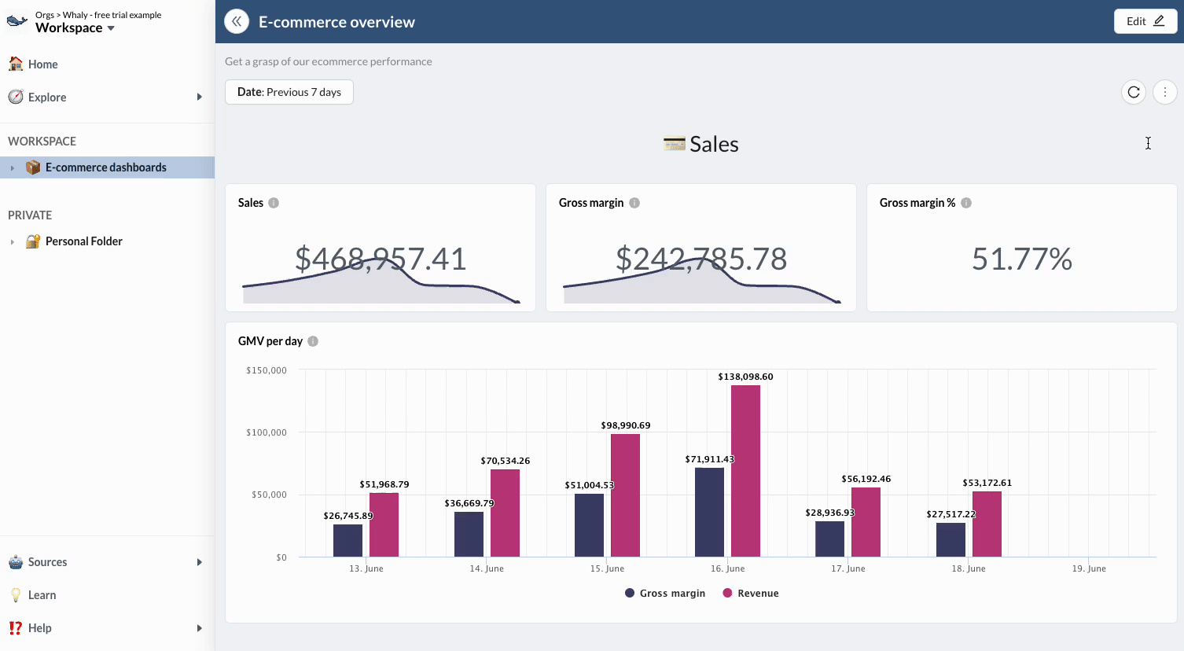This screenshot has height=651, width=1184.
Task: Go to Home in the sidebar
Action: point(42,64)
